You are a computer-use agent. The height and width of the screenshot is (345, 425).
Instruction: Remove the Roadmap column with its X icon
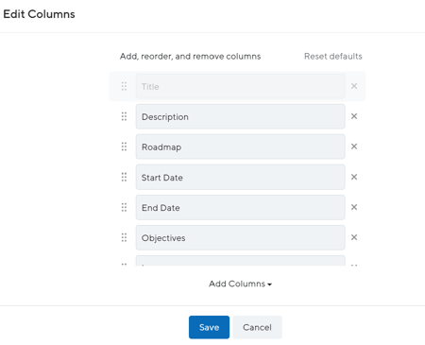pyautogui.click(x=354, y=147)
